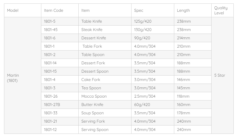This screenshot has height=137, width=240.
Task: Click the Soup Spoon item cell
Action: [92, 113]
